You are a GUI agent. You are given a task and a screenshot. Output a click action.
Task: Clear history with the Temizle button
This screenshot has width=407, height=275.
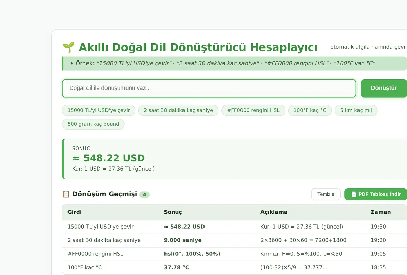pos(326,194)
